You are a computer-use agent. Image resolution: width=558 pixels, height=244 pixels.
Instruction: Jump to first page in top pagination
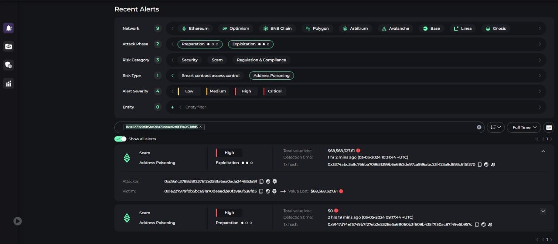coord(537,139)
